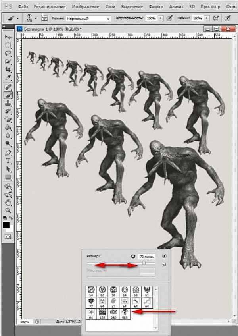Open the brush preset picker arrow
The image size is (238, 336).
(36, 19)
